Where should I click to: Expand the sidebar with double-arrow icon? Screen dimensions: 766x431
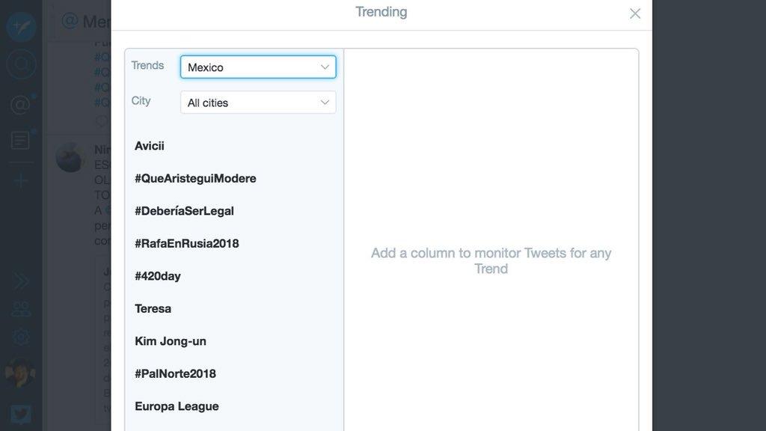click(21, 281)
